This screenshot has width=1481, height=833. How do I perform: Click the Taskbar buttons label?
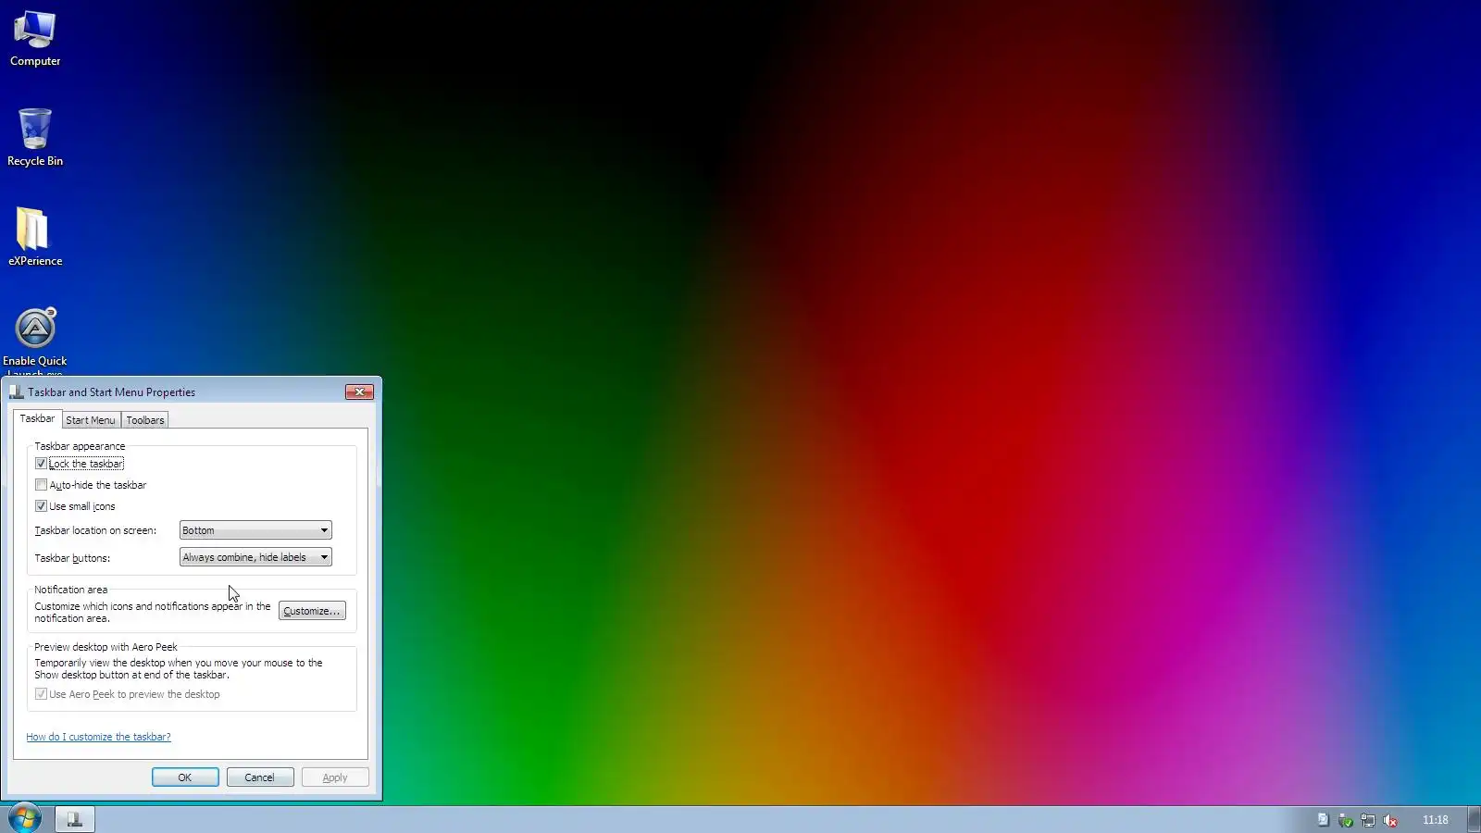72,558
